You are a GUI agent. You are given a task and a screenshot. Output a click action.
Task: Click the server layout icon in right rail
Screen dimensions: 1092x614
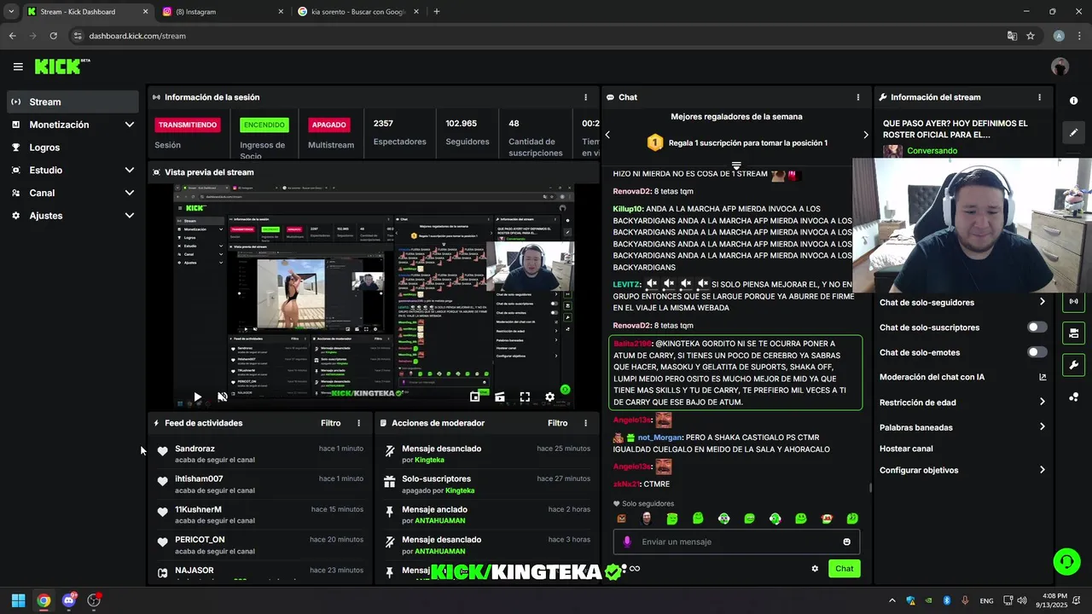pos(1073,333)
